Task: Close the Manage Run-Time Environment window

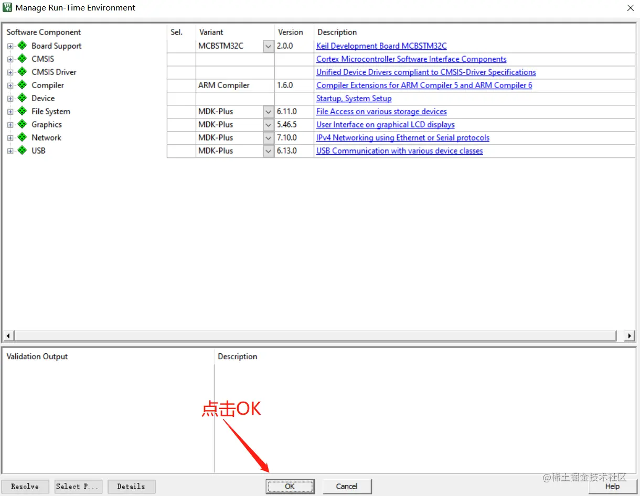Action: pos(631,8)
